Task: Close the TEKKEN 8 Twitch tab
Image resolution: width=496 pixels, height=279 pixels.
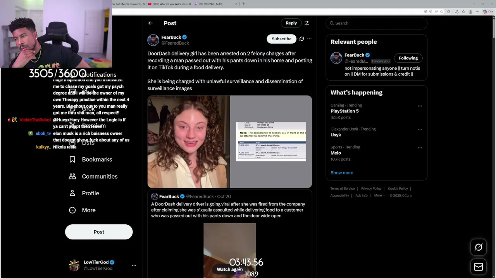Action: [236, 4]
